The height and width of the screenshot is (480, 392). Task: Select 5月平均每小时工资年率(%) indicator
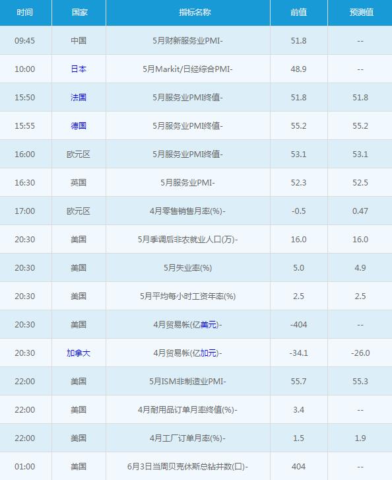[x=187, y=296]
